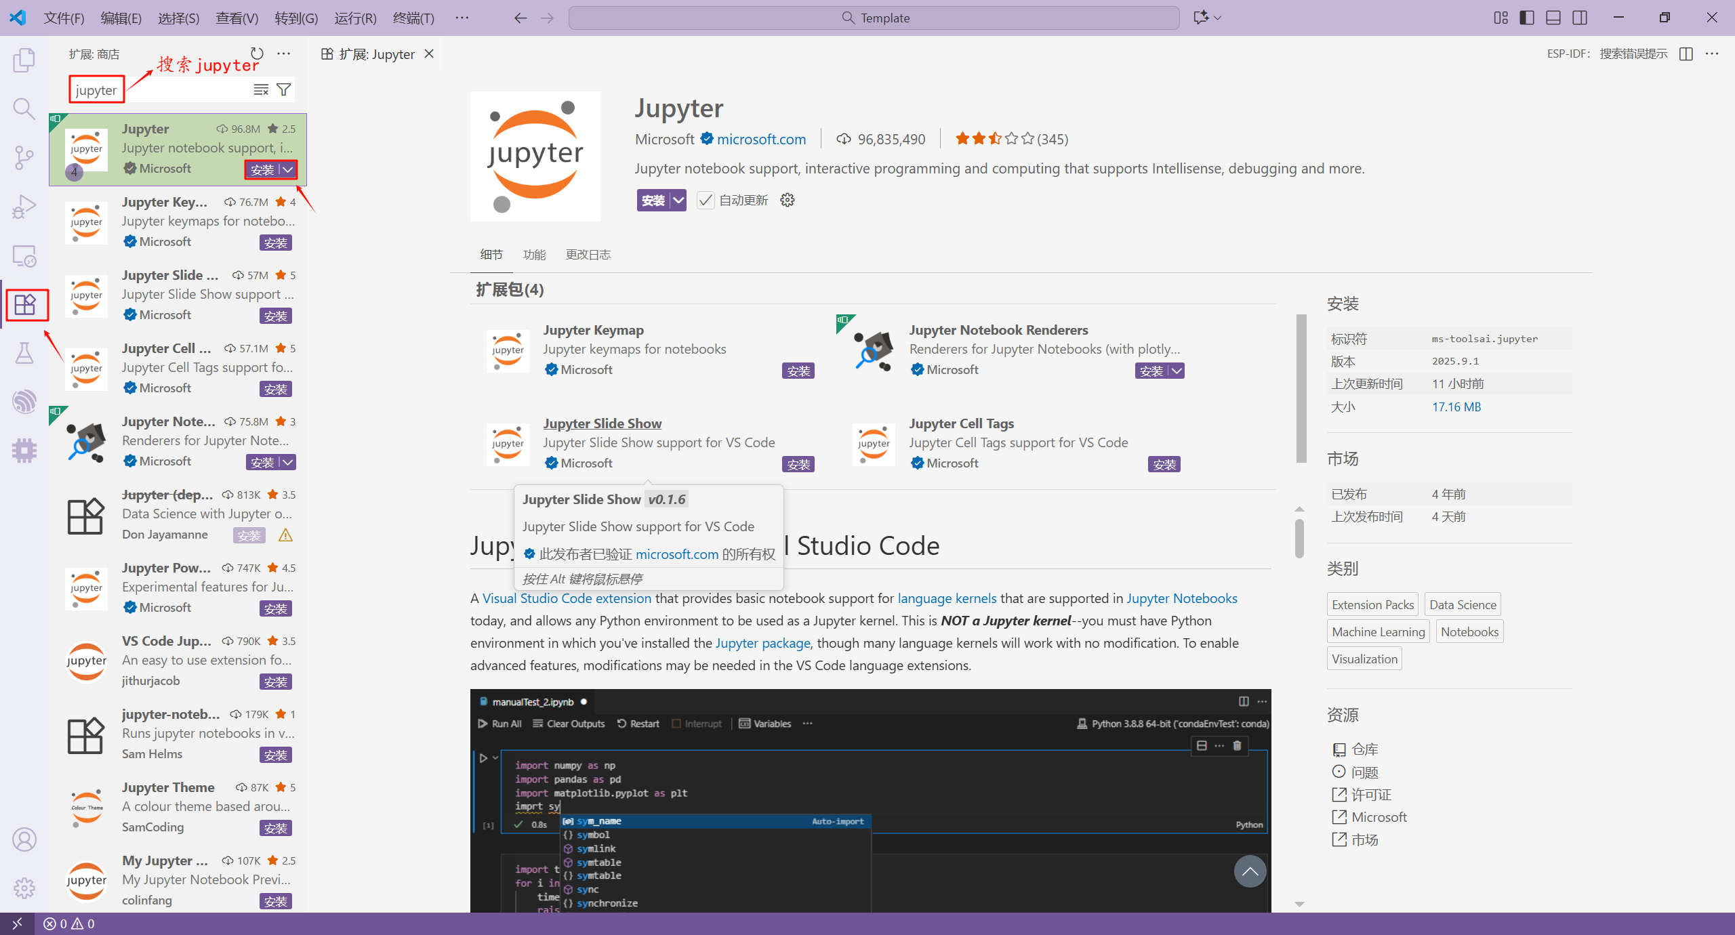The width and height of the screenshot is (1735, 935).
Task: Open the microsoft.com publisher link
Action: [761, 139]
